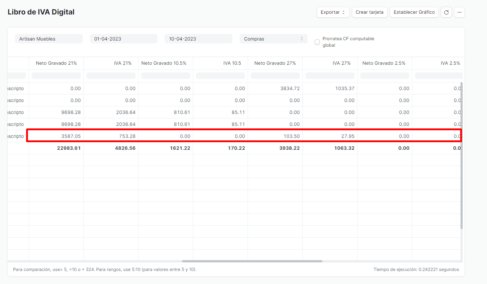Click the IVA 21% column header
The width and height of the screenshot is (487, 284).
111,63
